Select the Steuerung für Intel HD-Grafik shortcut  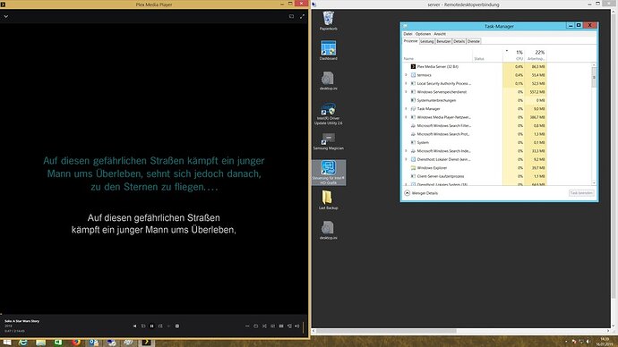[x=329, y=173]
